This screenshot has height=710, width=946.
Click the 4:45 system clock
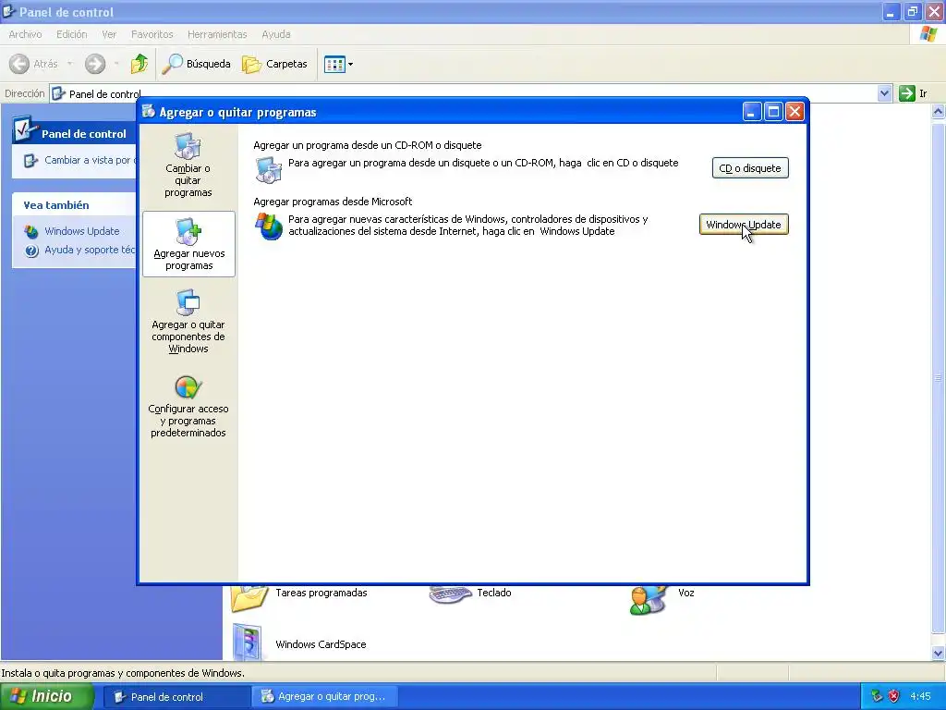click(x=921, y=697)
